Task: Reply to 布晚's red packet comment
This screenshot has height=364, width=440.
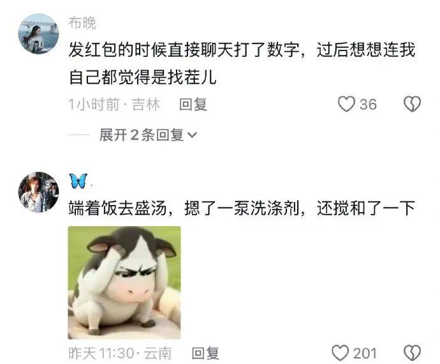Action: click(x=193, y=105)
